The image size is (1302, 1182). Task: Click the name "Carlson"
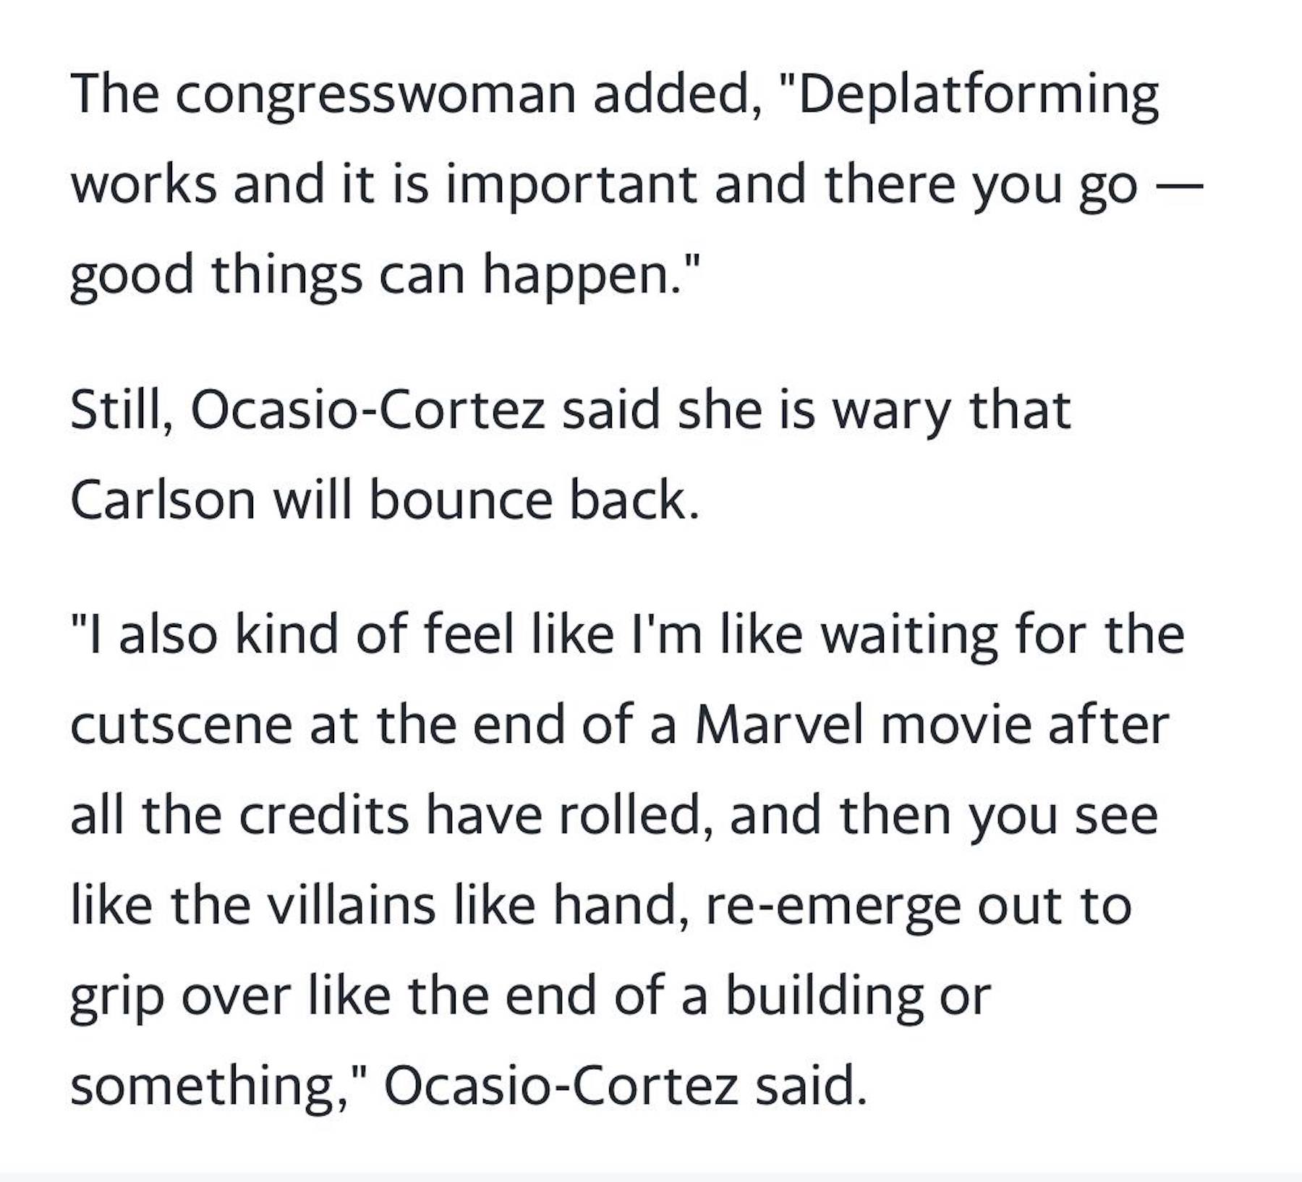tap(163, 500)
